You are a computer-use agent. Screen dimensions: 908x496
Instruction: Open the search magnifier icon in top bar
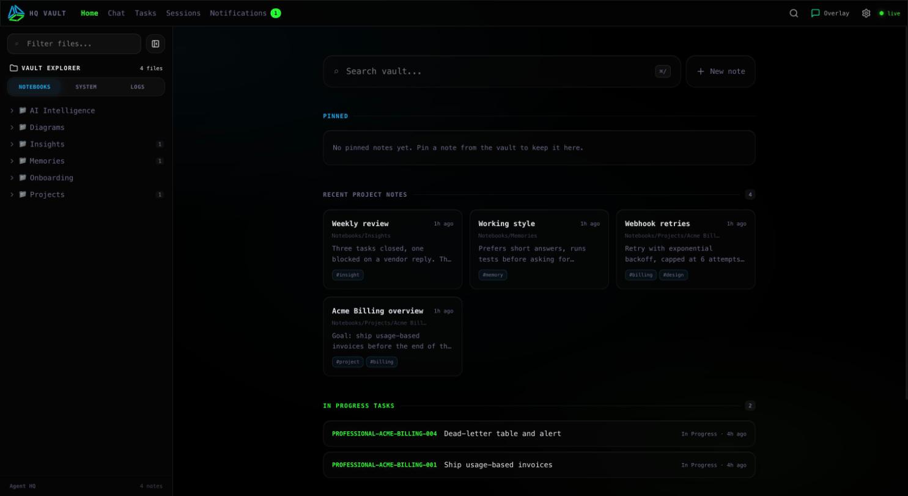tap(794, 13)
